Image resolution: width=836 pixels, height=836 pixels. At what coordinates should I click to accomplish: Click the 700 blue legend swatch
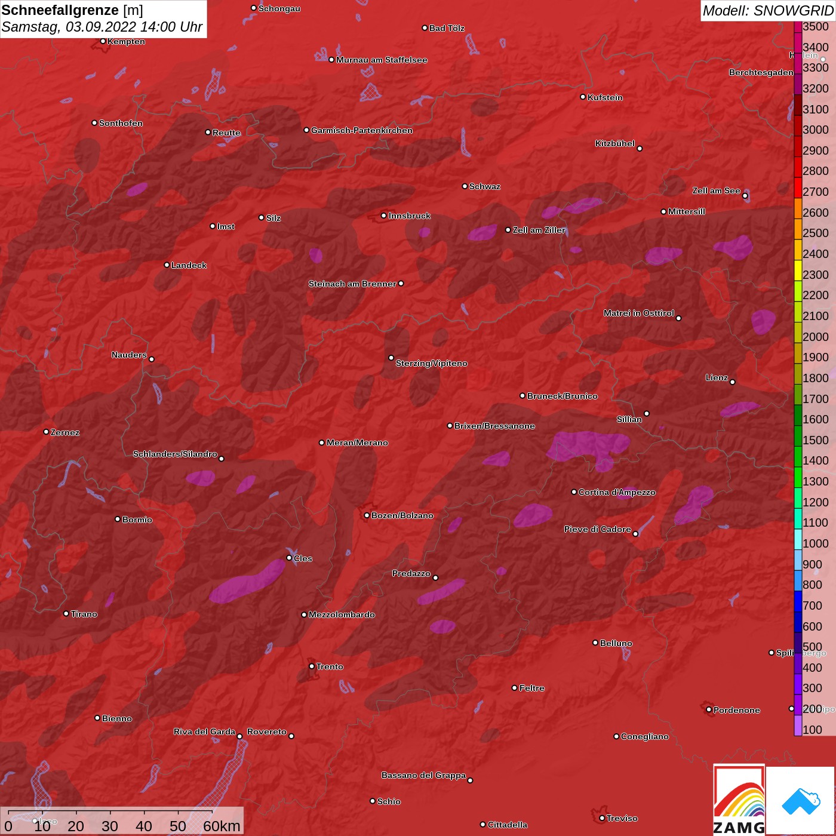[798, 601]
